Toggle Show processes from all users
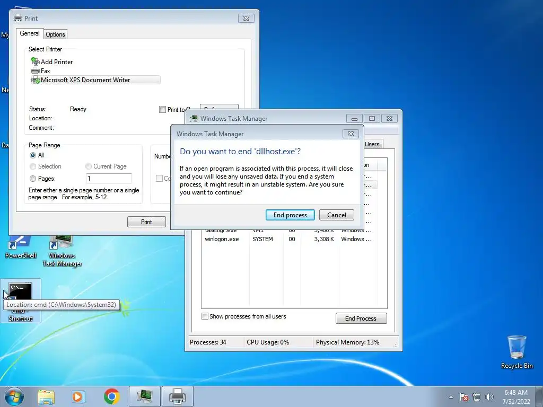The image size is (543, 407). 205,316
